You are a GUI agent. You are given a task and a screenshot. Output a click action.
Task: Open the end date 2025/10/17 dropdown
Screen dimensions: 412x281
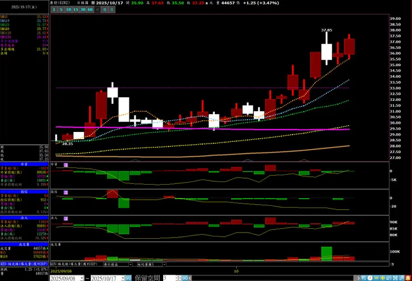122,277
